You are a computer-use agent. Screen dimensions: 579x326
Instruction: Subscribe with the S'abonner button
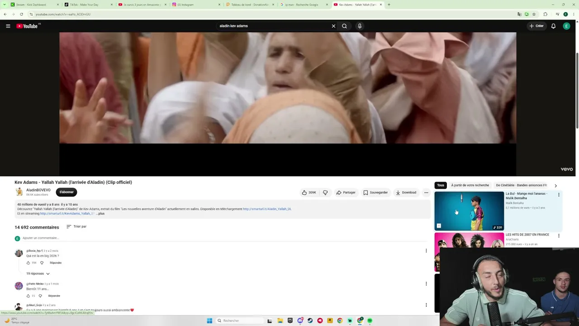[x=66, y=192]
